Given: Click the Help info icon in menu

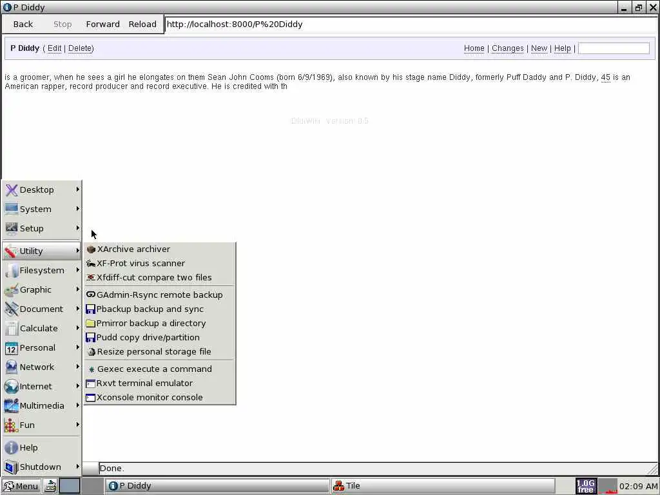Looking at the screenshot, I should coord(12,448).
